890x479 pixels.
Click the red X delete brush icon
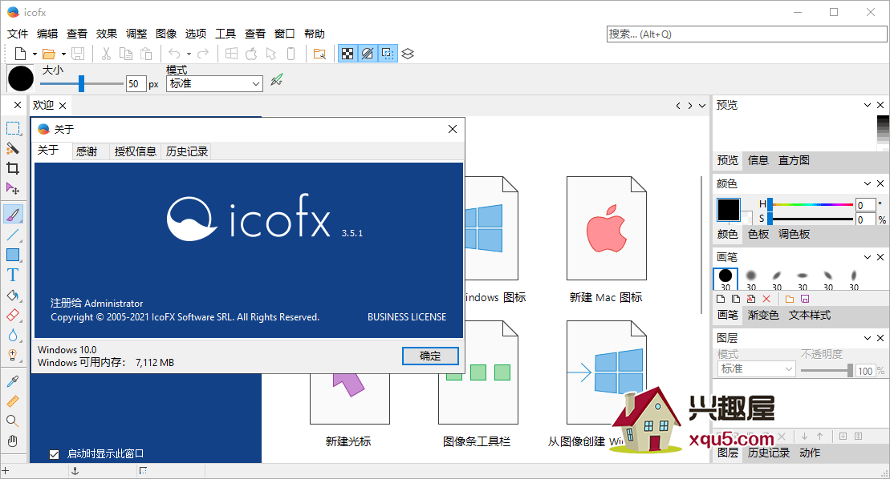click(766, 299)
